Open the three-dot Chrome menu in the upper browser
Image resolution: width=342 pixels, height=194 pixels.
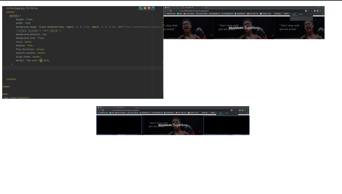pos(323,11)
